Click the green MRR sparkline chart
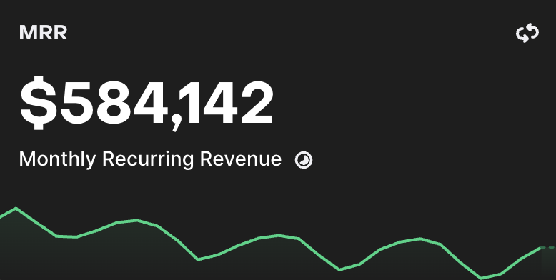 (x=278, y=244)
